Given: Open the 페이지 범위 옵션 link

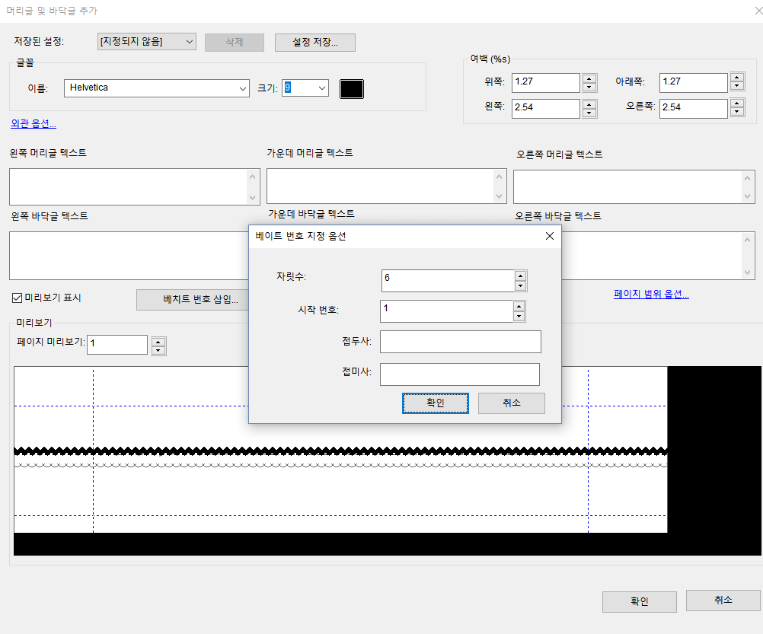Looking at the screenshot, I should pos(652,294).
